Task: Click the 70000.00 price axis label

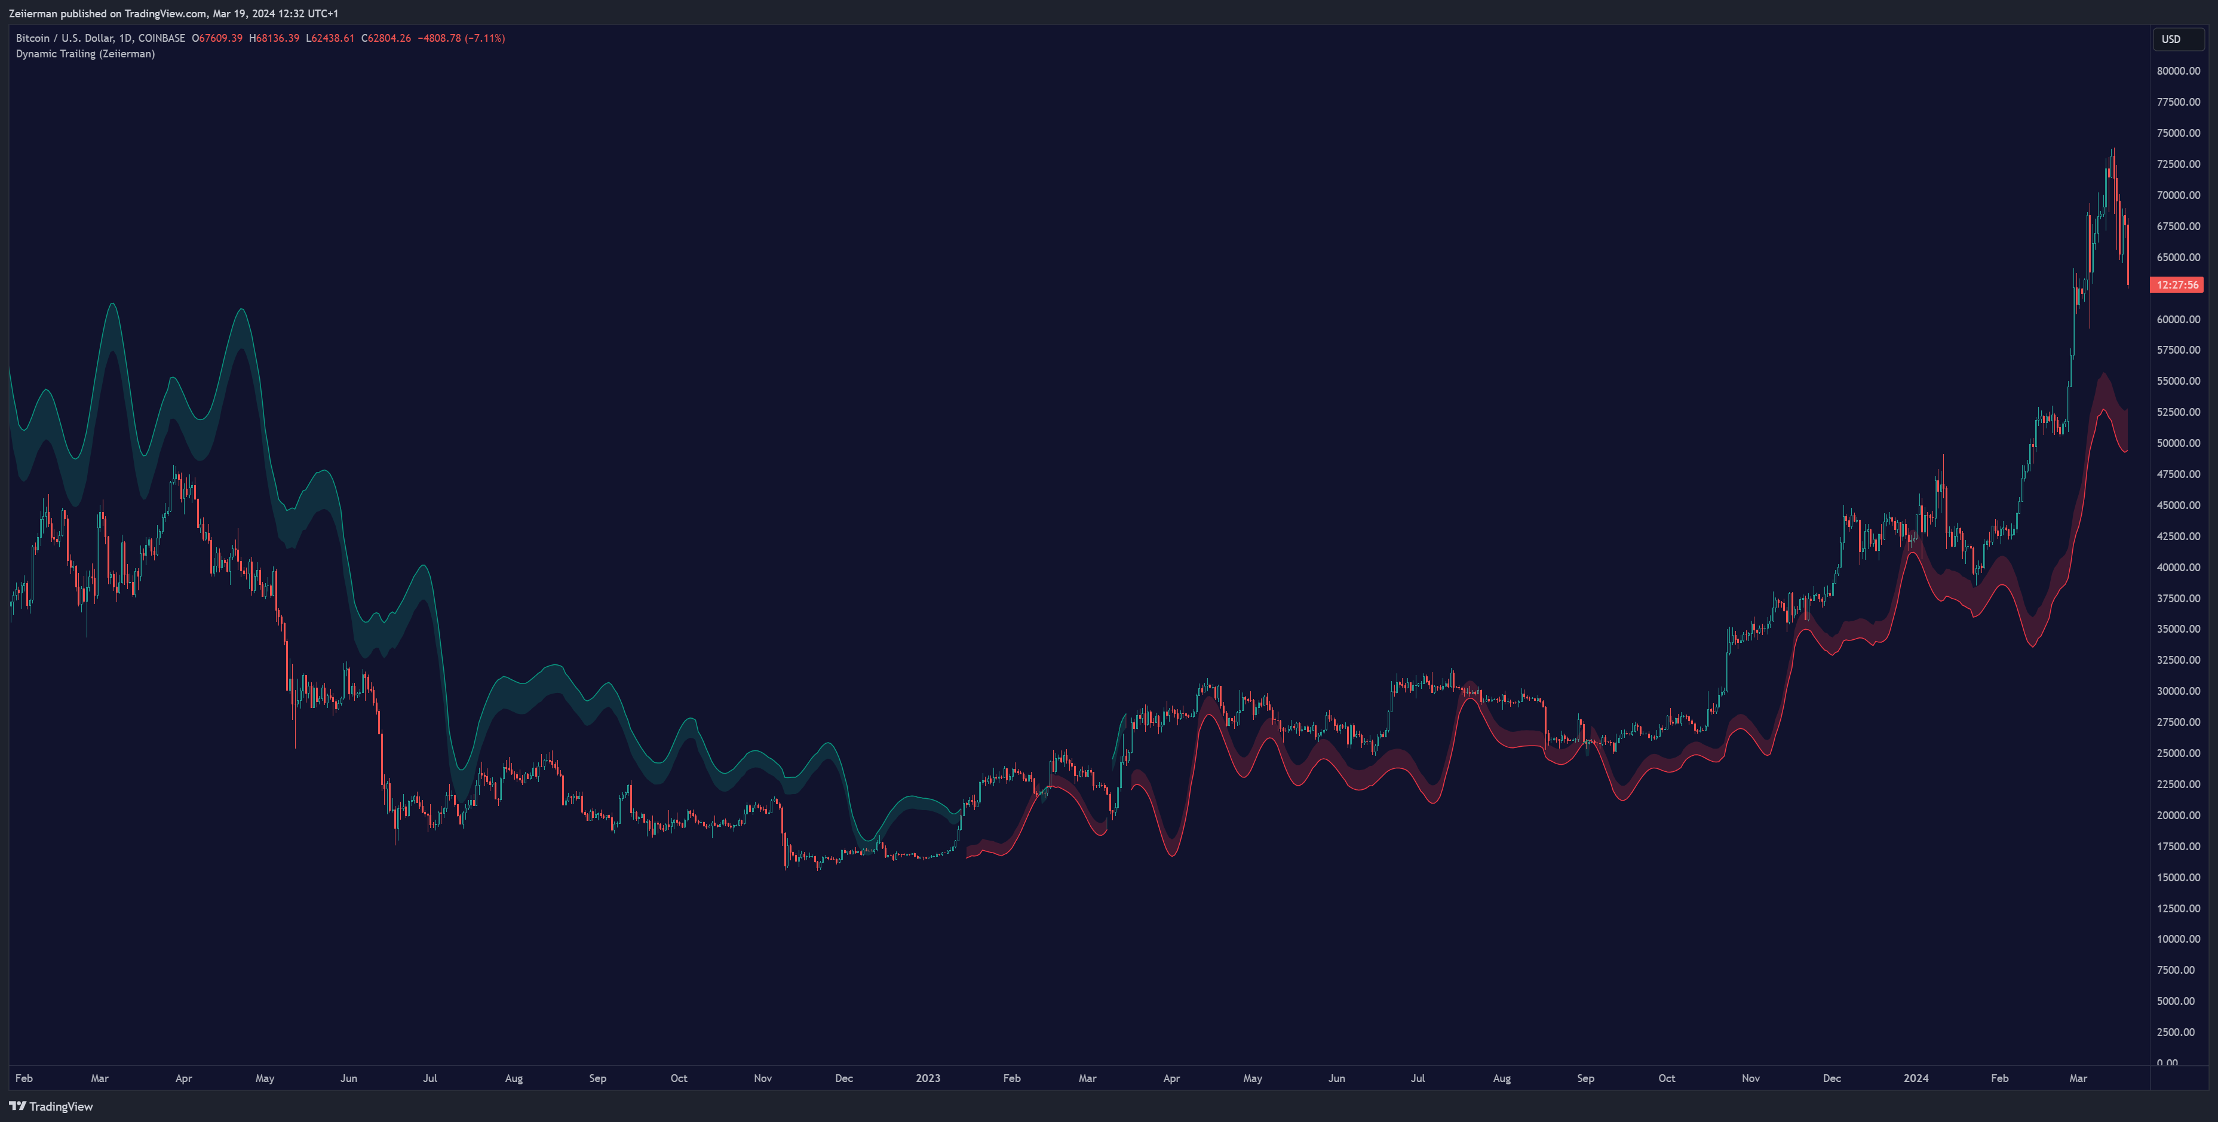Action: pos(2179,195)
